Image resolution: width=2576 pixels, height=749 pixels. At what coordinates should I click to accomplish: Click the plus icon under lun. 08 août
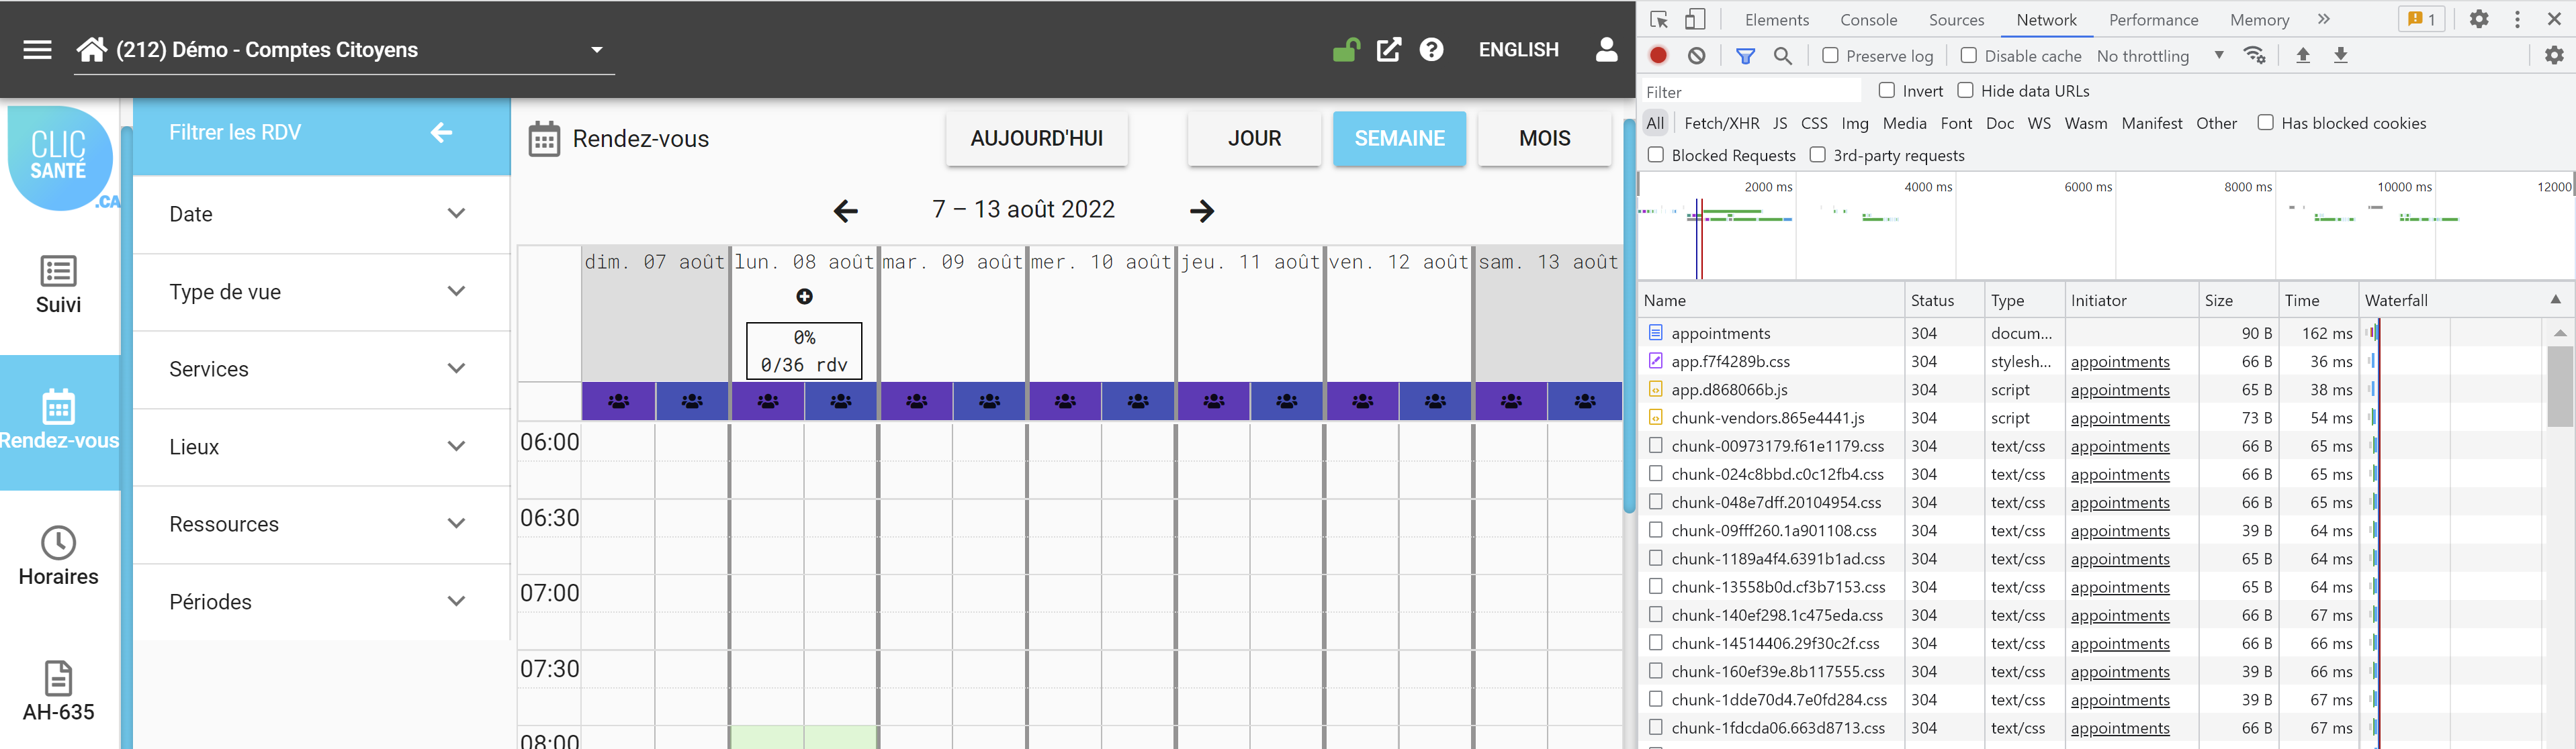804,297
